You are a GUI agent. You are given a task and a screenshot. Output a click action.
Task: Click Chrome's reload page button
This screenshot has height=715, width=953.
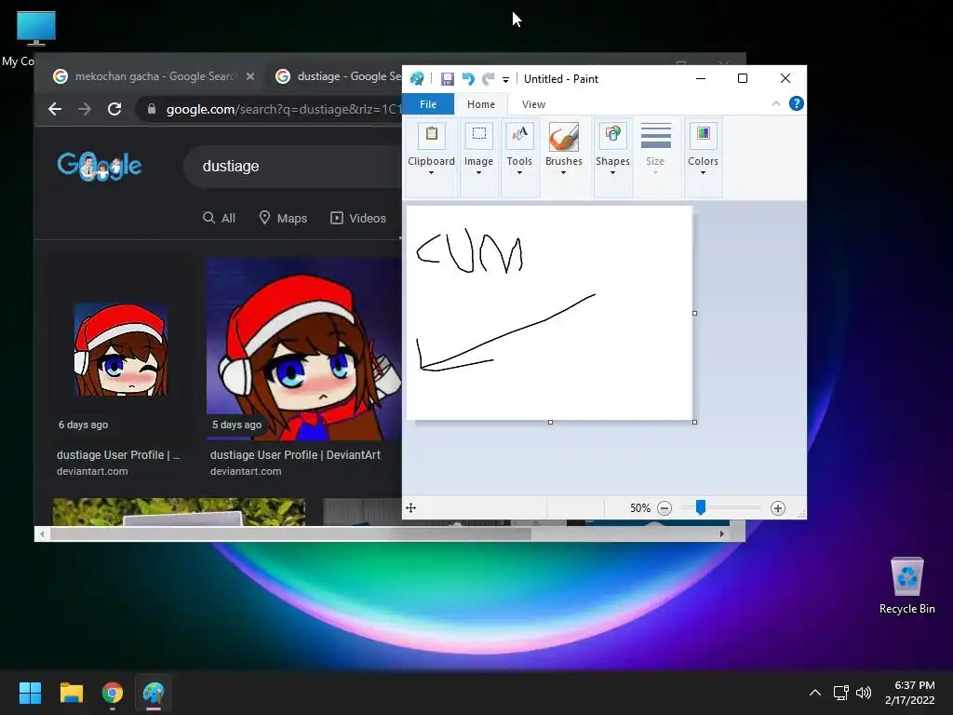coord(114,109)
